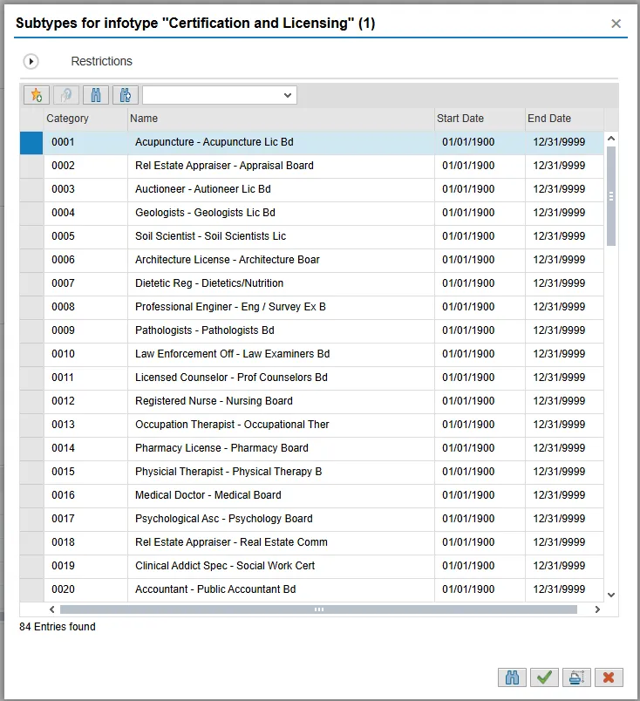Select the Pharmacy License - Pharmacy Board entry

coord(221,448)
